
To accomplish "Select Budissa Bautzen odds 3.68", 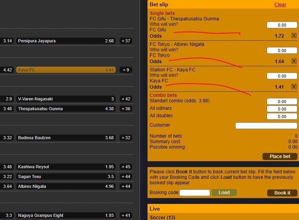I will [66, 138].
